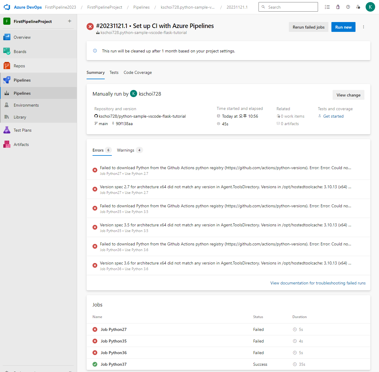The image size is (379, 372).
Task: Open Version spec 2.7 mismatch error
Action: [228, 189]
